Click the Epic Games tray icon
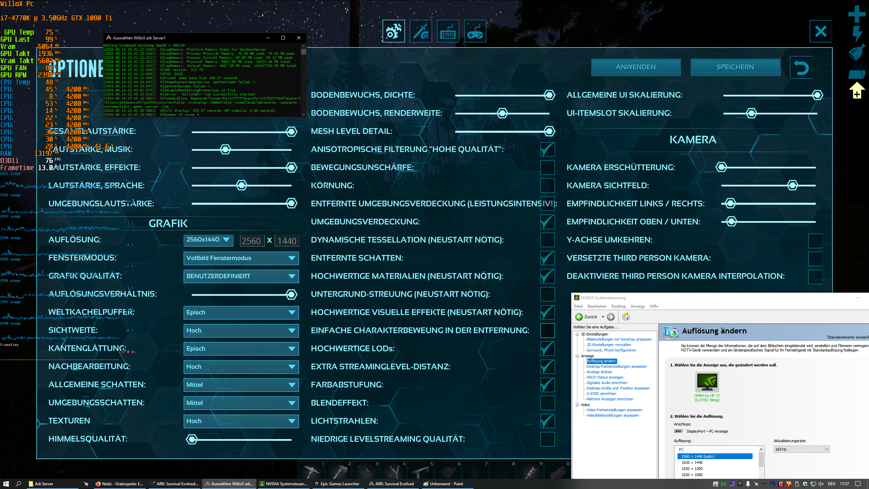Screen dimensions: 869x489 (740, 484)
